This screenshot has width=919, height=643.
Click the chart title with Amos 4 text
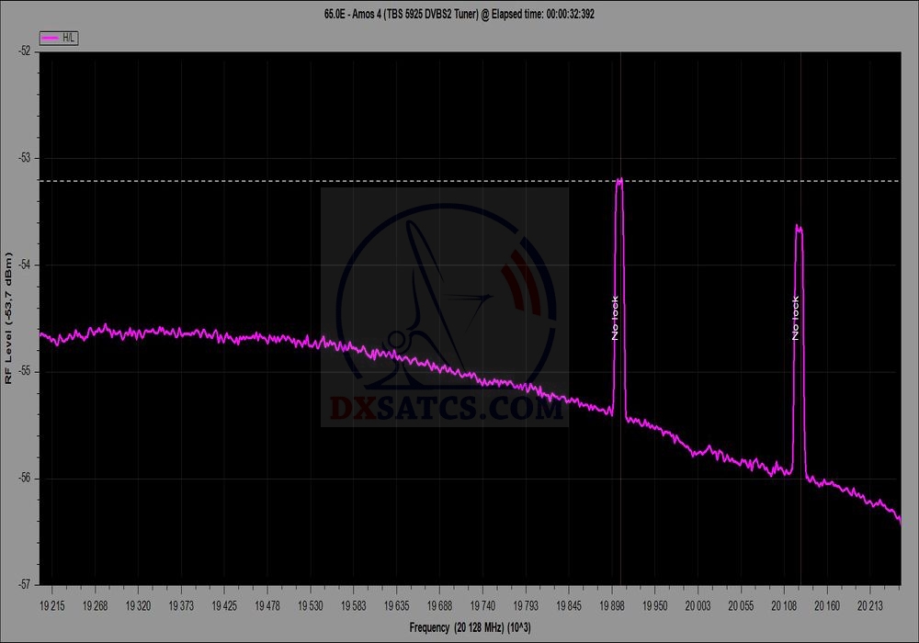459,15
